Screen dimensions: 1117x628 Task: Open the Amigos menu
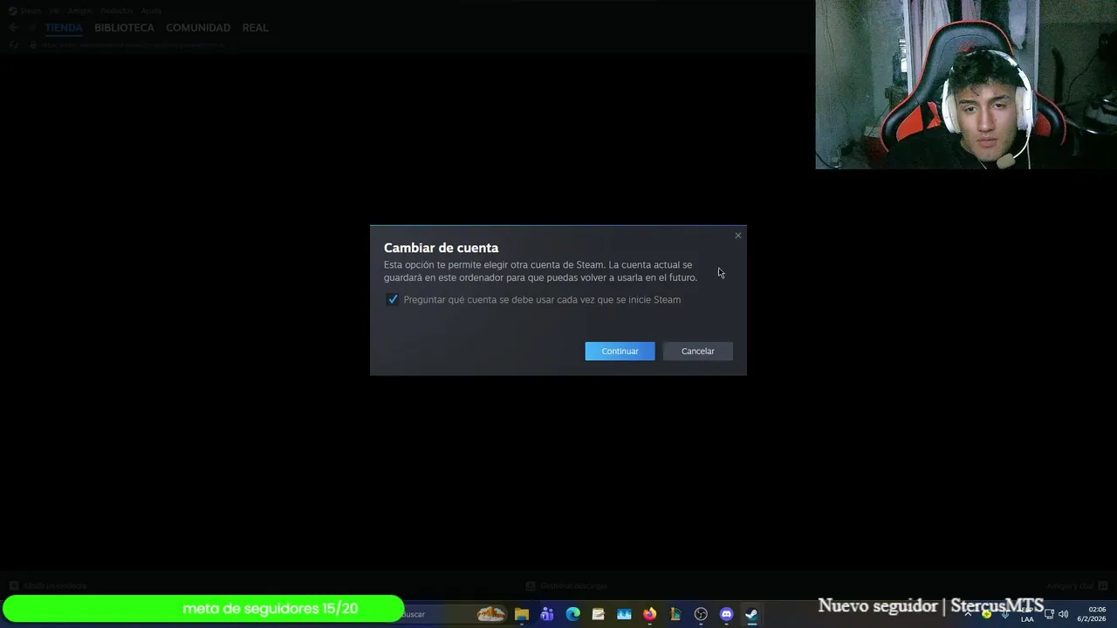pyautogui.click(x=79, y=10)
